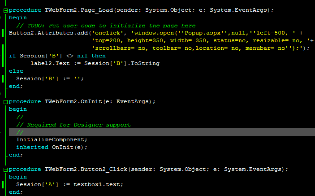Click the 'end;' closing the OnInit procedure
315x196 pixels.
click(x=16, y=155)
